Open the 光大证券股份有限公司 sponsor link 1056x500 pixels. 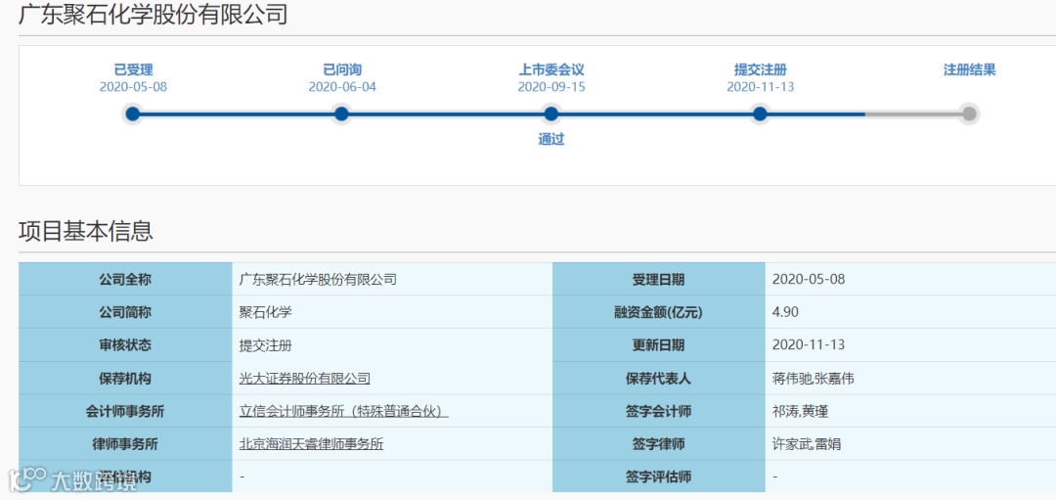(x=305, y=378)
